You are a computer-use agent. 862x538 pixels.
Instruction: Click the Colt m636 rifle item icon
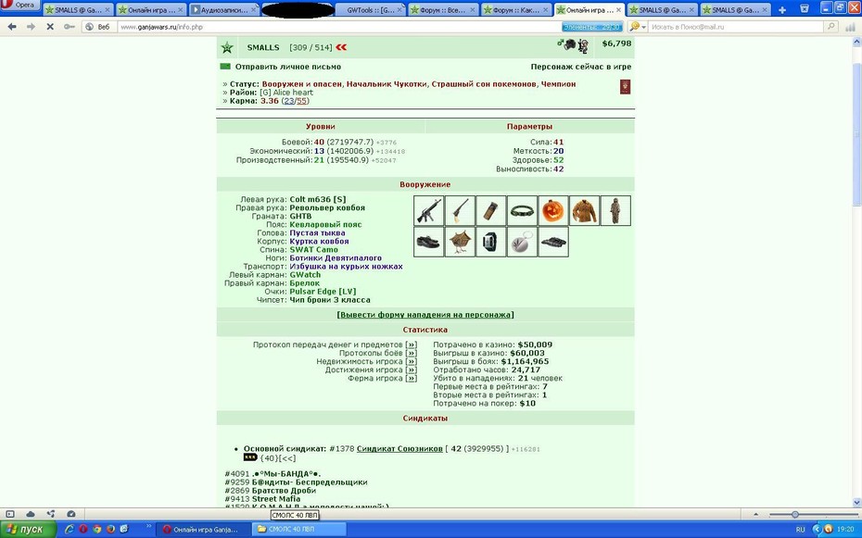[x=429, y=210]
